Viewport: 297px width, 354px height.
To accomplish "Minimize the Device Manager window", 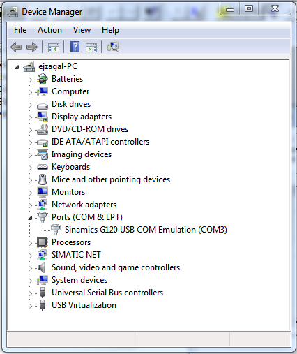I will pyautogui.click(x=230, y=10).
